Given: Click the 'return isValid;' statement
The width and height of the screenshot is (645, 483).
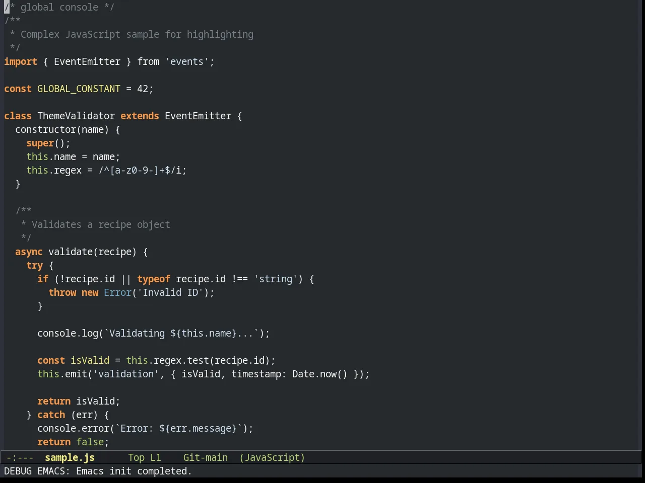Looking at the screenshot, I should click(x=79, y=401).
